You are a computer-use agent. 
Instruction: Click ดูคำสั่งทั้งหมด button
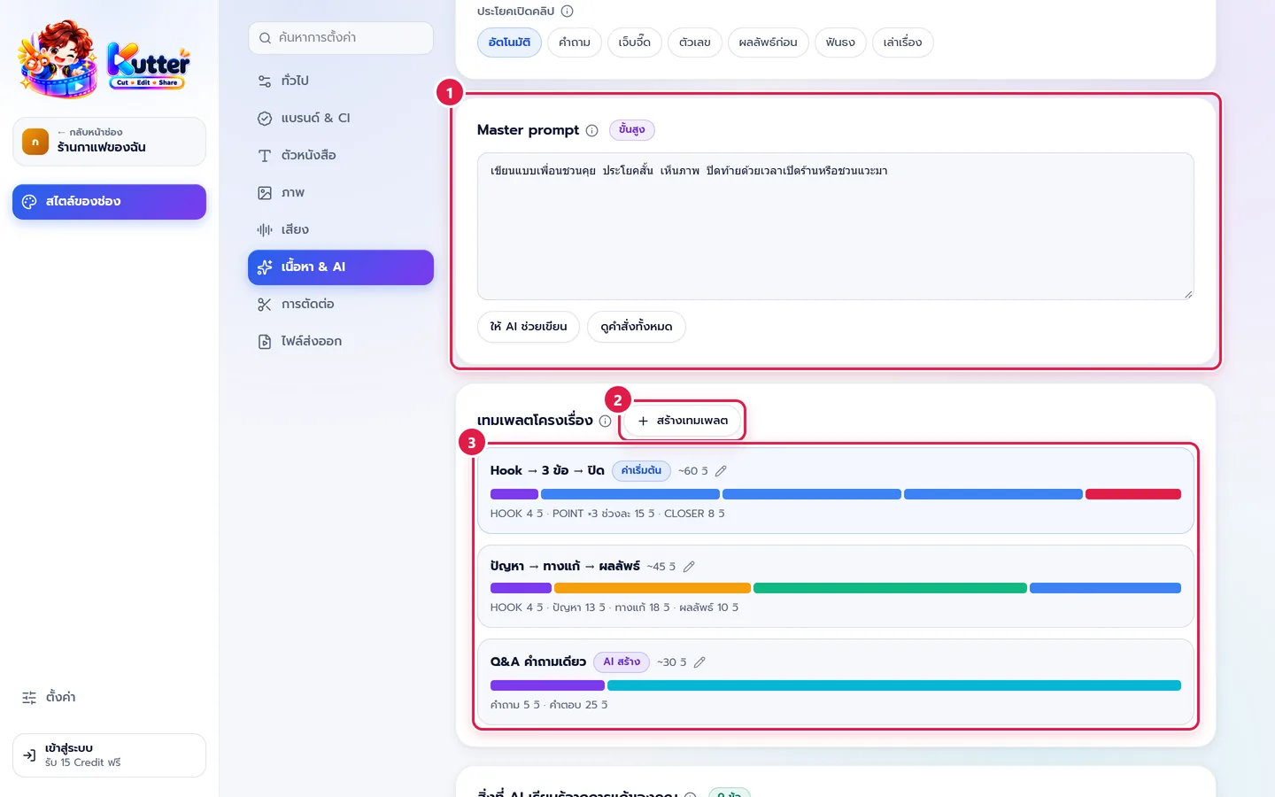pyautogui.click(x=637, y=327)
